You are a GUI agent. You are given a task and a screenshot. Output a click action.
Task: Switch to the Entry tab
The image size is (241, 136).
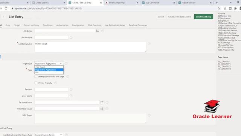pyautogui.click(x=8, y=25)
